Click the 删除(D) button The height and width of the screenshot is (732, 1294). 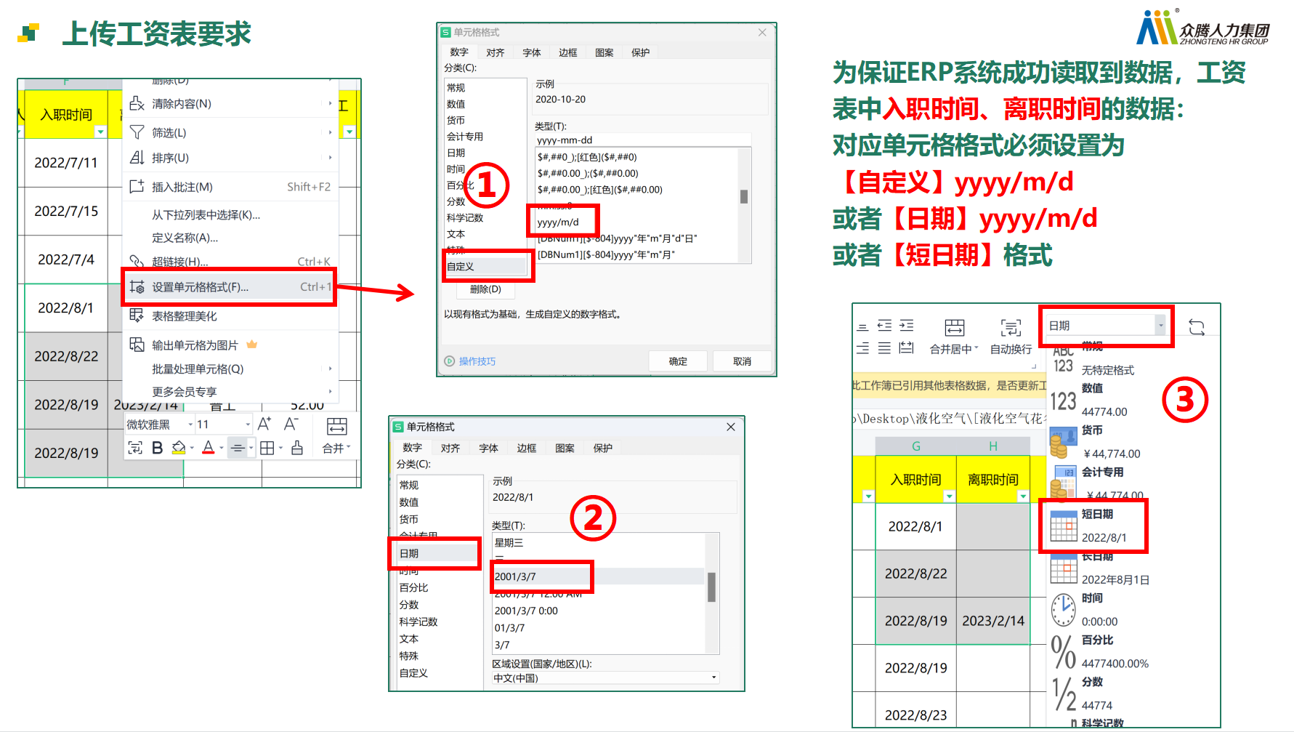(485, 289)
